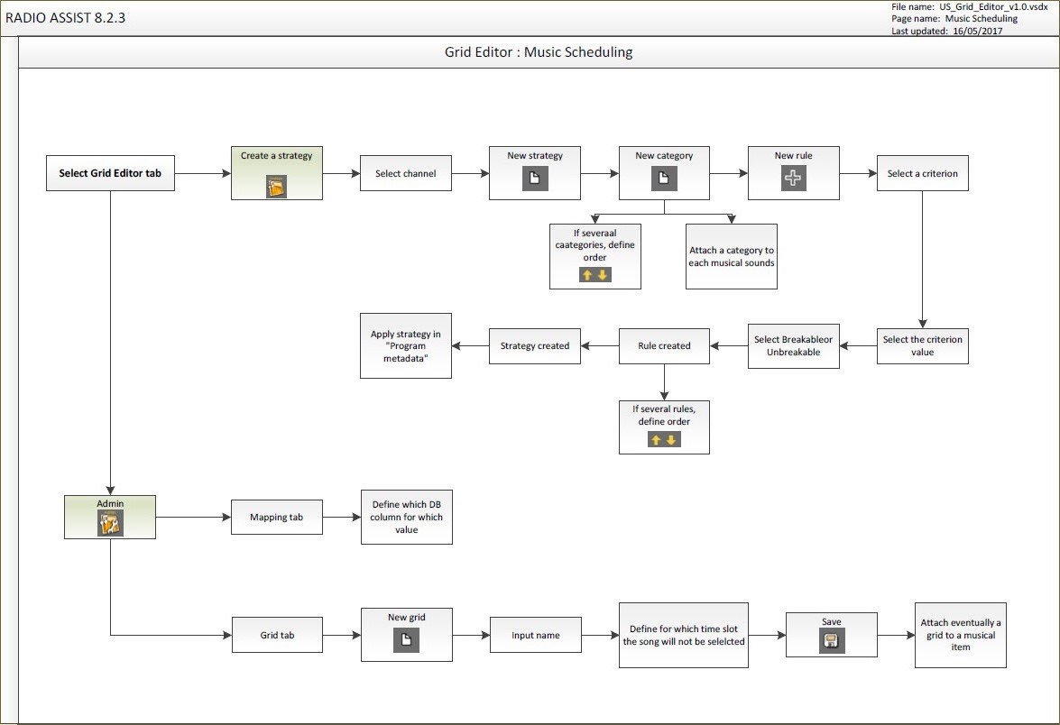Click the Grid Editor : Music Scheduling title bar
Screen dimensions: 1060x725
coord(539,52)
